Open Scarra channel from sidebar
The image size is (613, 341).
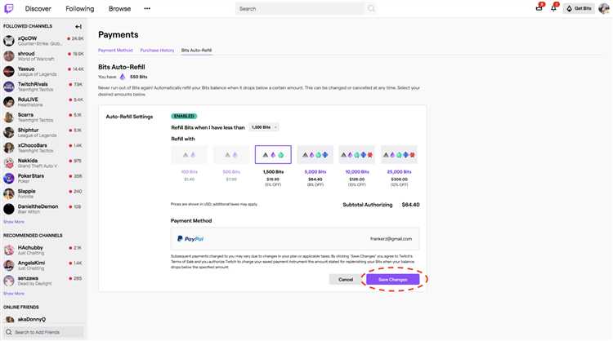[x=43, y=117]
